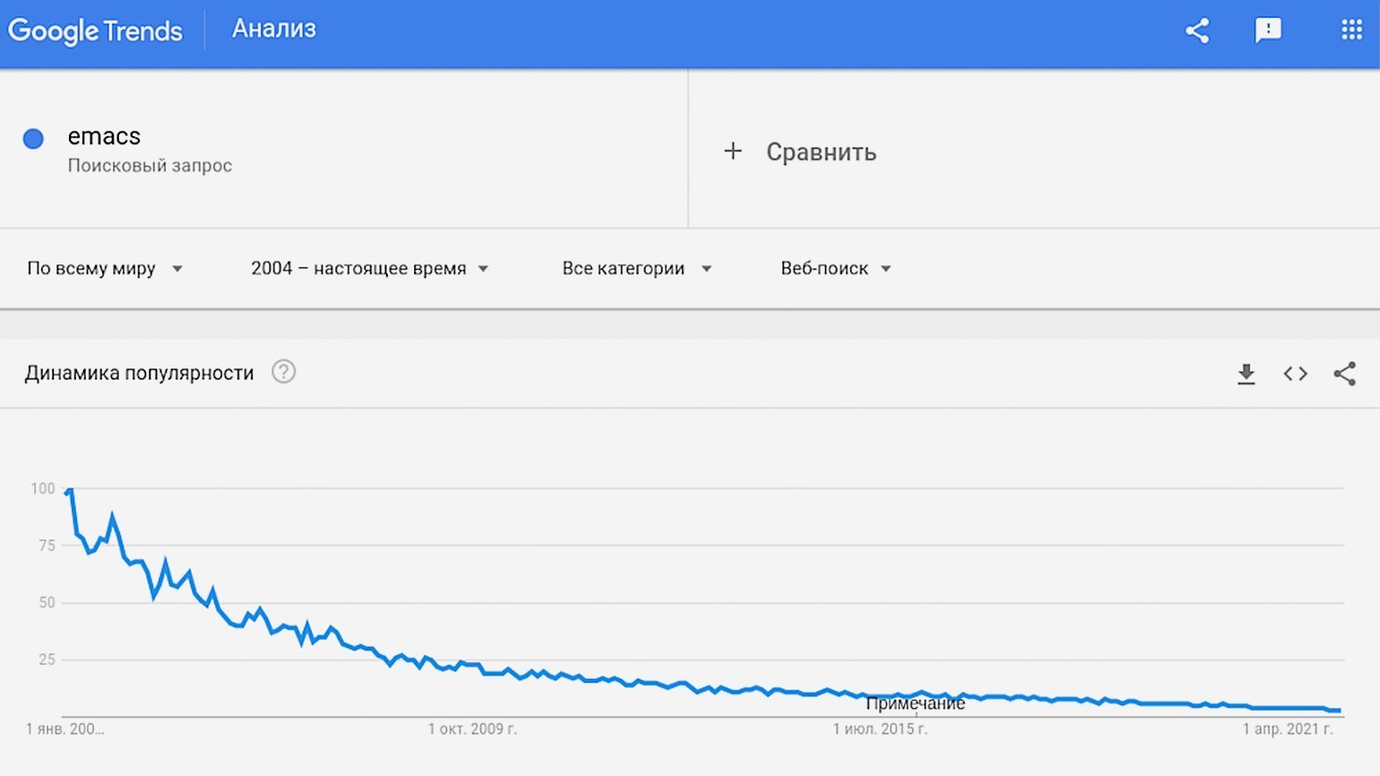Click the chart peak near 100

point(70,490)
